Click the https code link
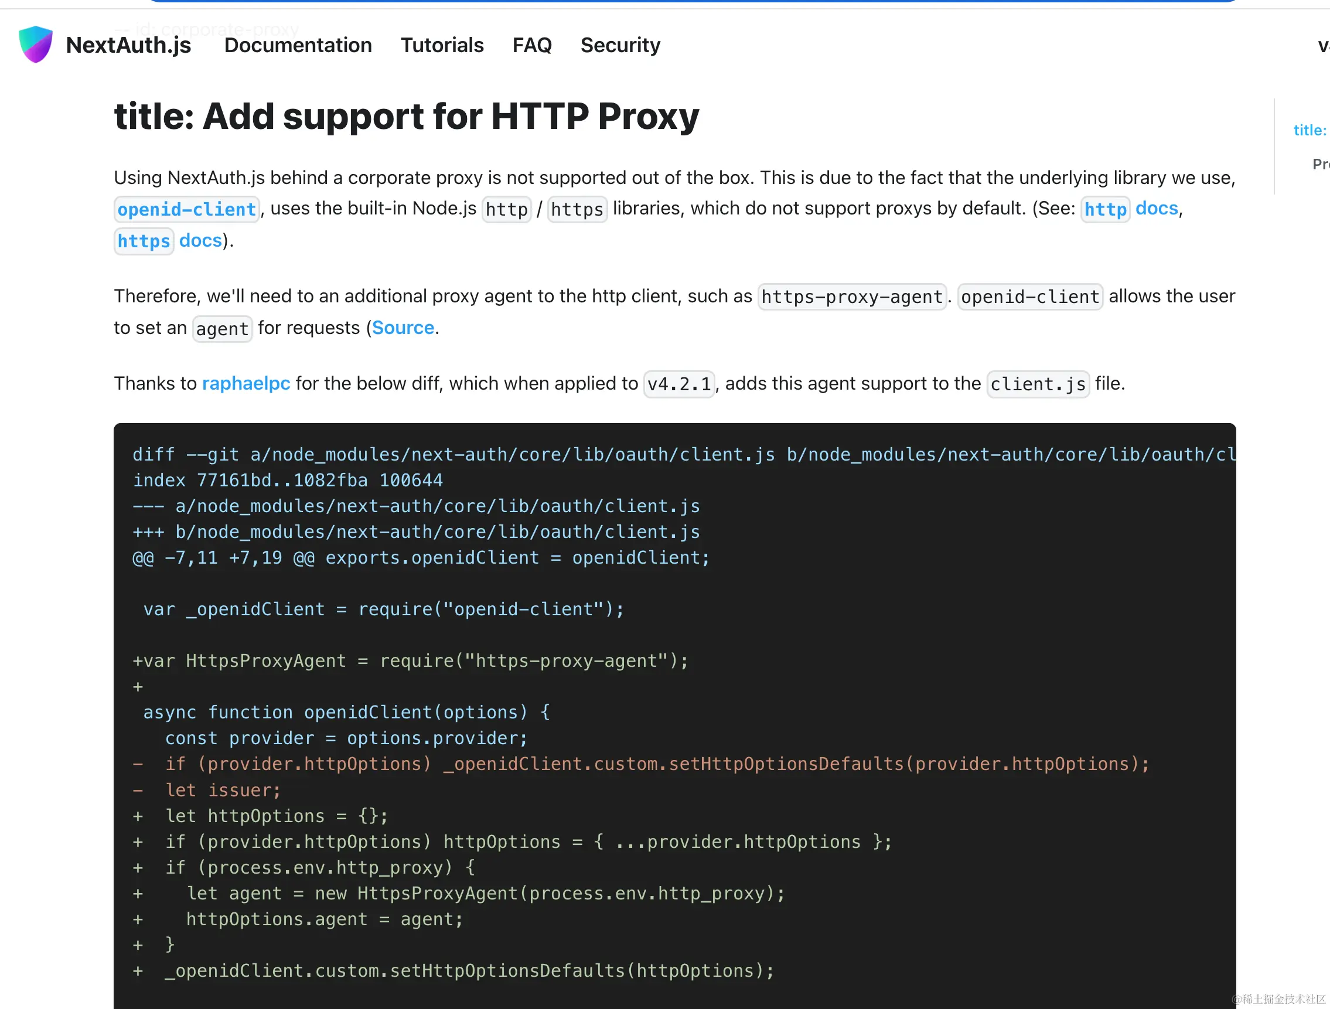1330x1009 pixels. pyautogui.click(x=144, y=241)
